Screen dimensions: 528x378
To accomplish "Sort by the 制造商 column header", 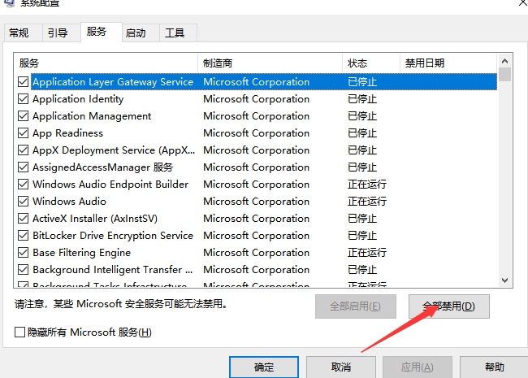I will [x=270, y=63].
